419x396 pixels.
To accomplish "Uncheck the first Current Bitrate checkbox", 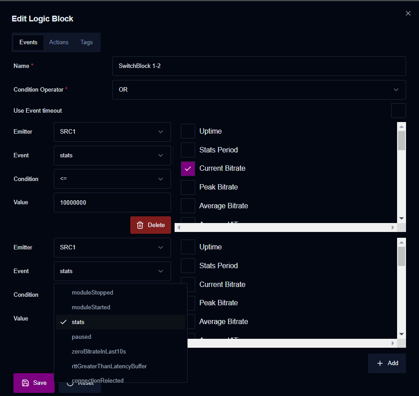I will (188, 169).
